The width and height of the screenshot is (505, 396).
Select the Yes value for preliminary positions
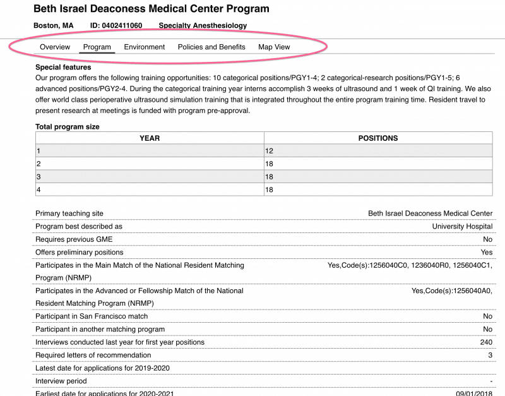point(486,252)
